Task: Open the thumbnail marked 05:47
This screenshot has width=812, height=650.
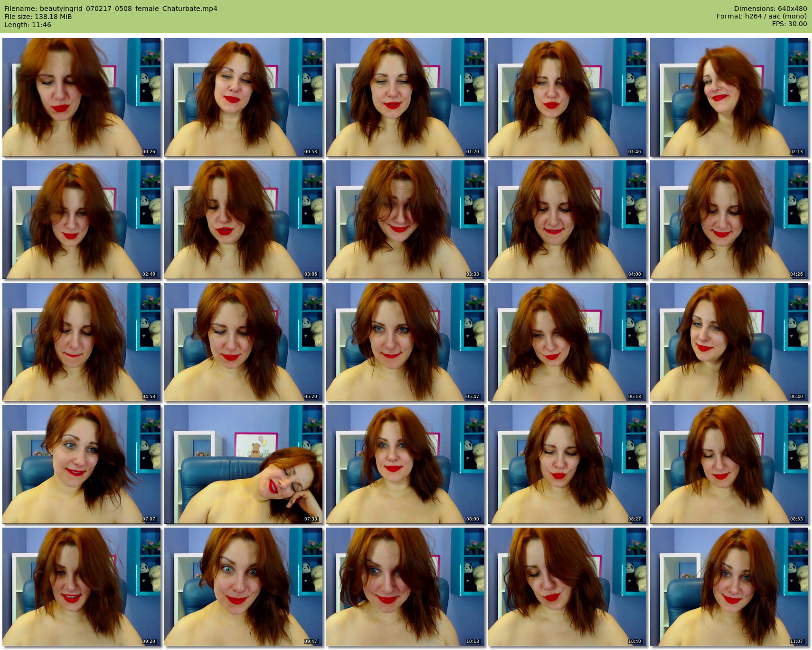Action: (406, 342)
